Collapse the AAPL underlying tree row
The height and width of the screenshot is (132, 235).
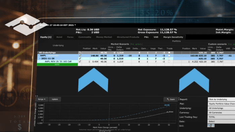pos(39,56)
